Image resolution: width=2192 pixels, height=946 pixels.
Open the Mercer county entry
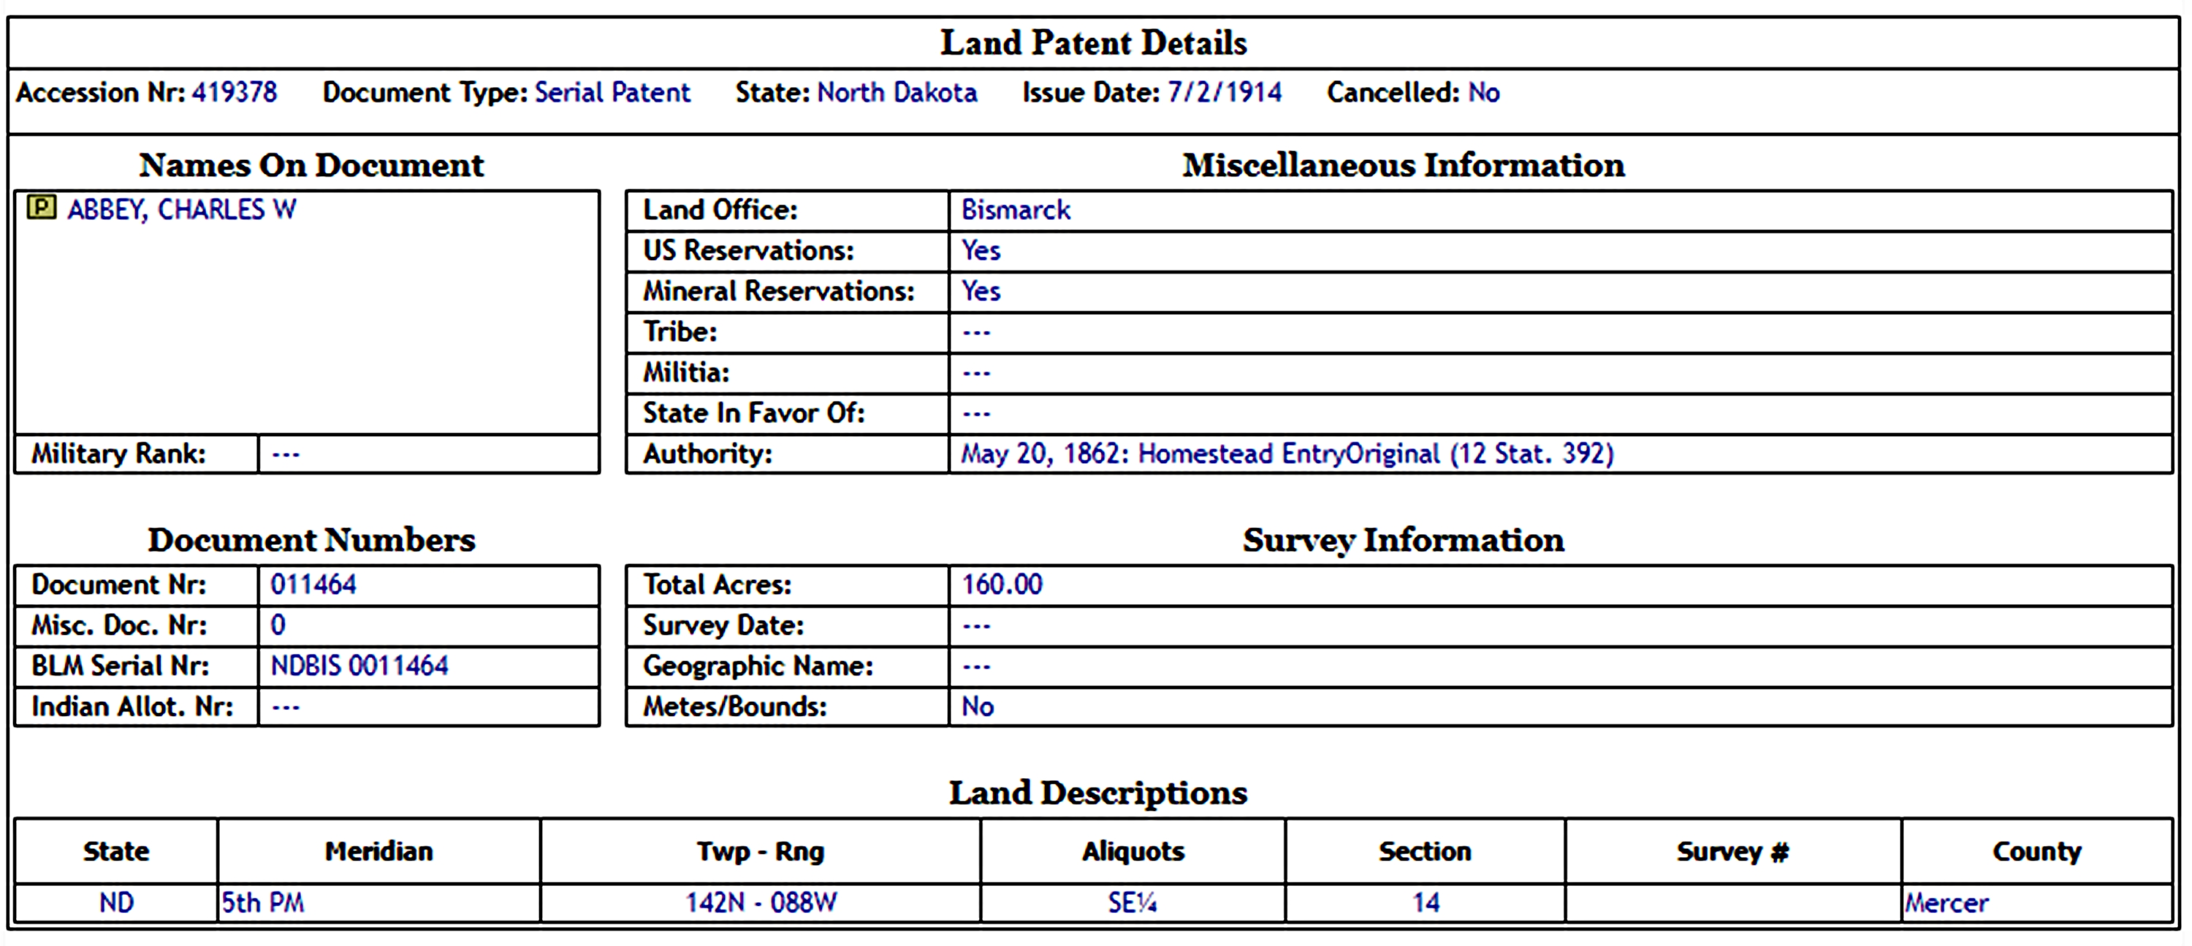click(x=1947, y=901)
